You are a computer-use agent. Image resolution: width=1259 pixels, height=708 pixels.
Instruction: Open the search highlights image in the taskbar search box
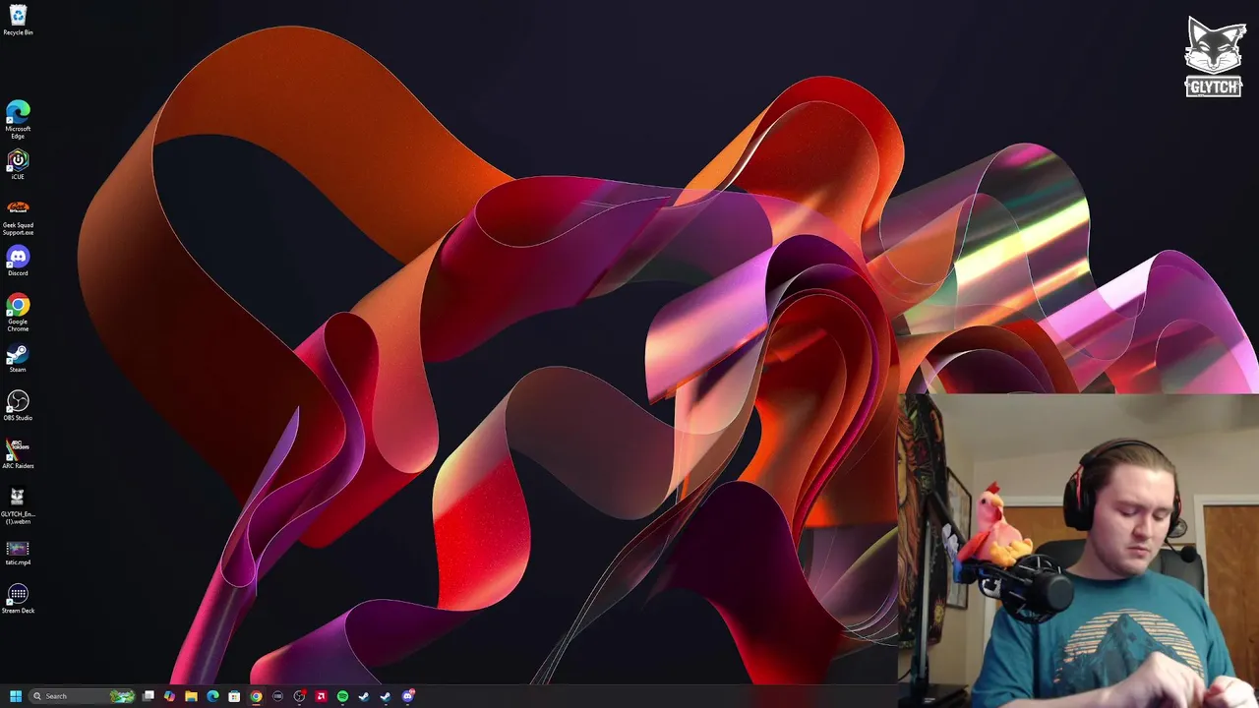pos(122,696)
